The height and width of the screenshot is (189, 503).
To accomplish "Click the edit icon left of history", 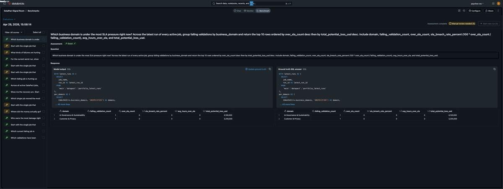I will 459,10.
